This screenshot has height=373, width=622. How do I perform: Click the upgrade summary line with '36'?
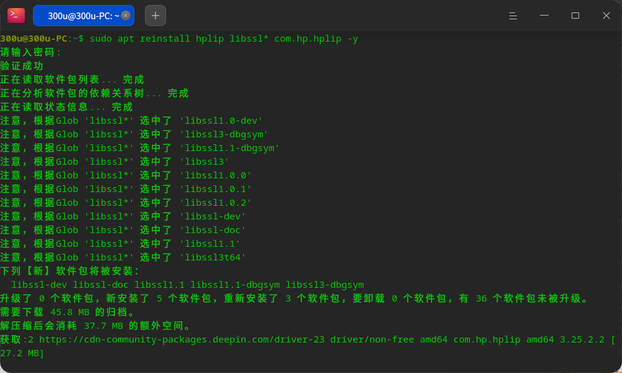tap(294, 298)
